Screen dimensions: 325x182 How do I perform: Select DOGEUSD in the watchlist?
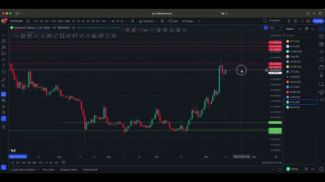300,67
